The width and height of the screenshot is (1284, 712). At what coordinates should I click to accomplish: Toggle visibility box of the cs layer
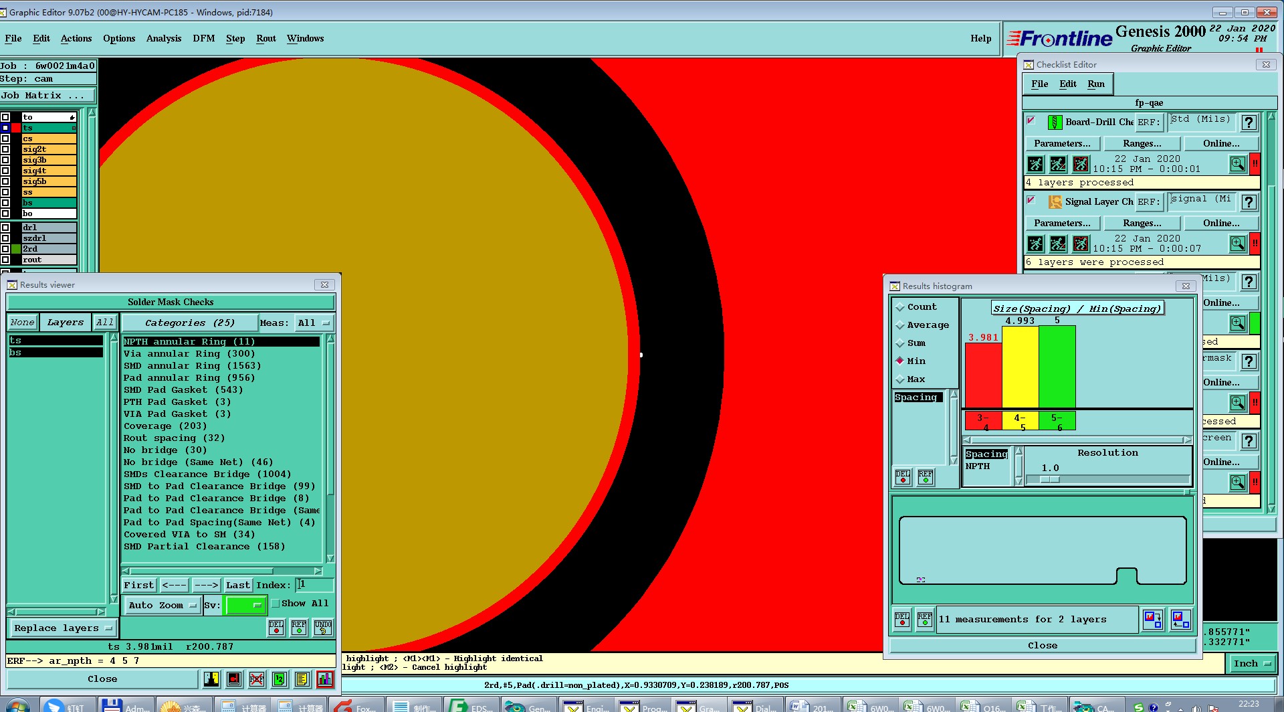(x=5, y=139)
